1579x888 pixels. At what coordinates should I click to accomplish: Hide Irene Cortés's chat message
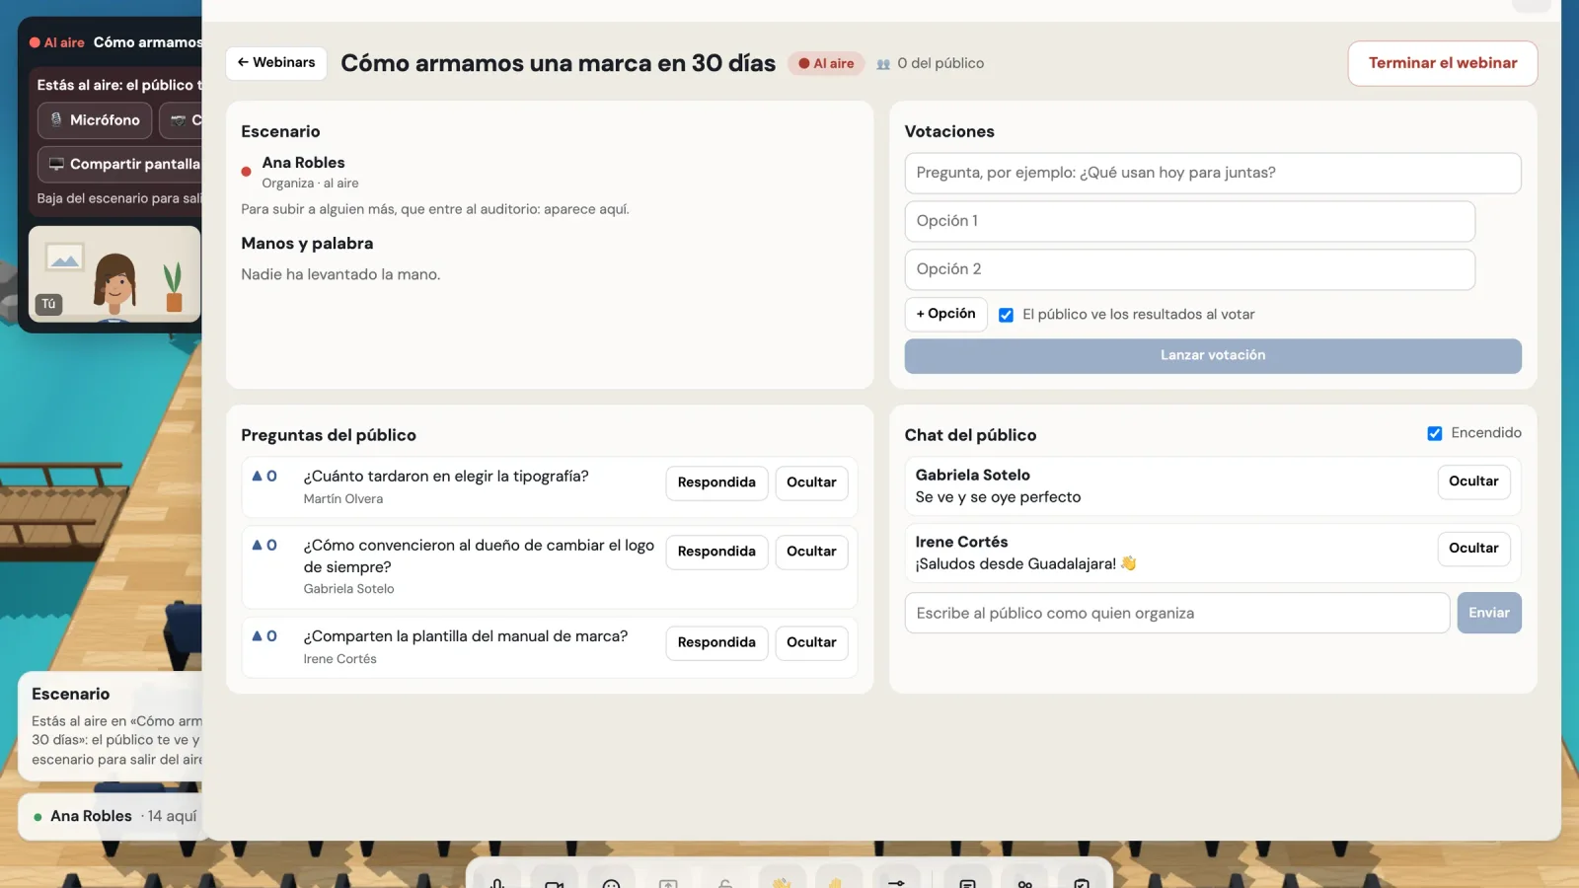click(1473, 549)
